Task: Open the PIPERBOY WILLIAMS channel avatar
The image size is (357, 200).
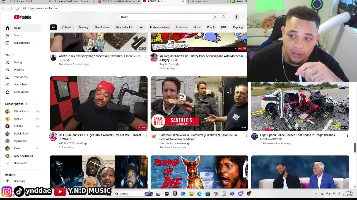Action: click(x=53, y=137)
